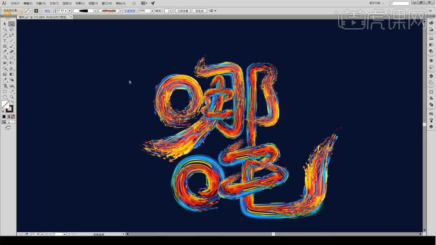This screenshot has width=436, height=245.
Task: Open fill color dropdown in control bar
Action: tap(30, 11)
